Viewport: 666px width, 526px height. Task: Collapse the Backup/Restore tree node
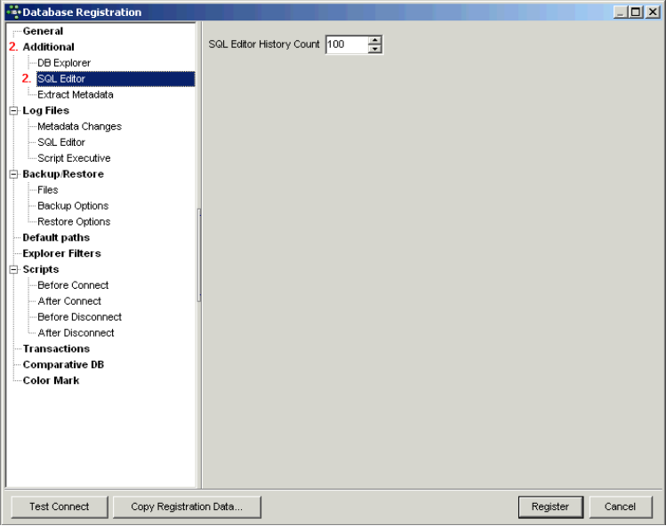[14, 174]
